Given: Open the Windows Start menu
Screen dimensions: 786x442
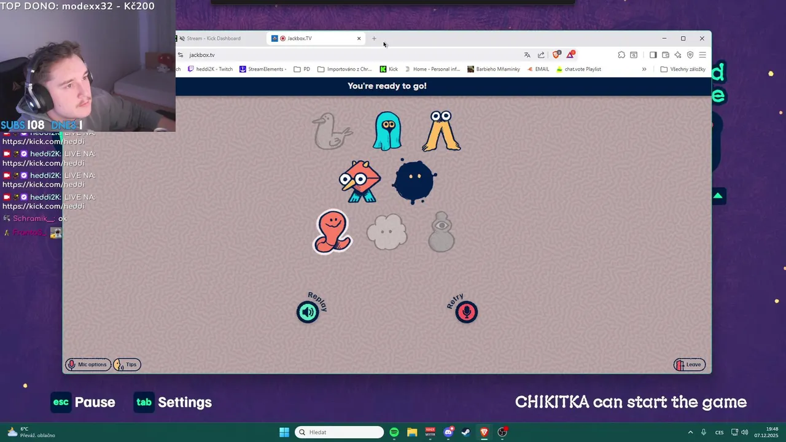Looking at the screenshot, I should pos(284,432).
